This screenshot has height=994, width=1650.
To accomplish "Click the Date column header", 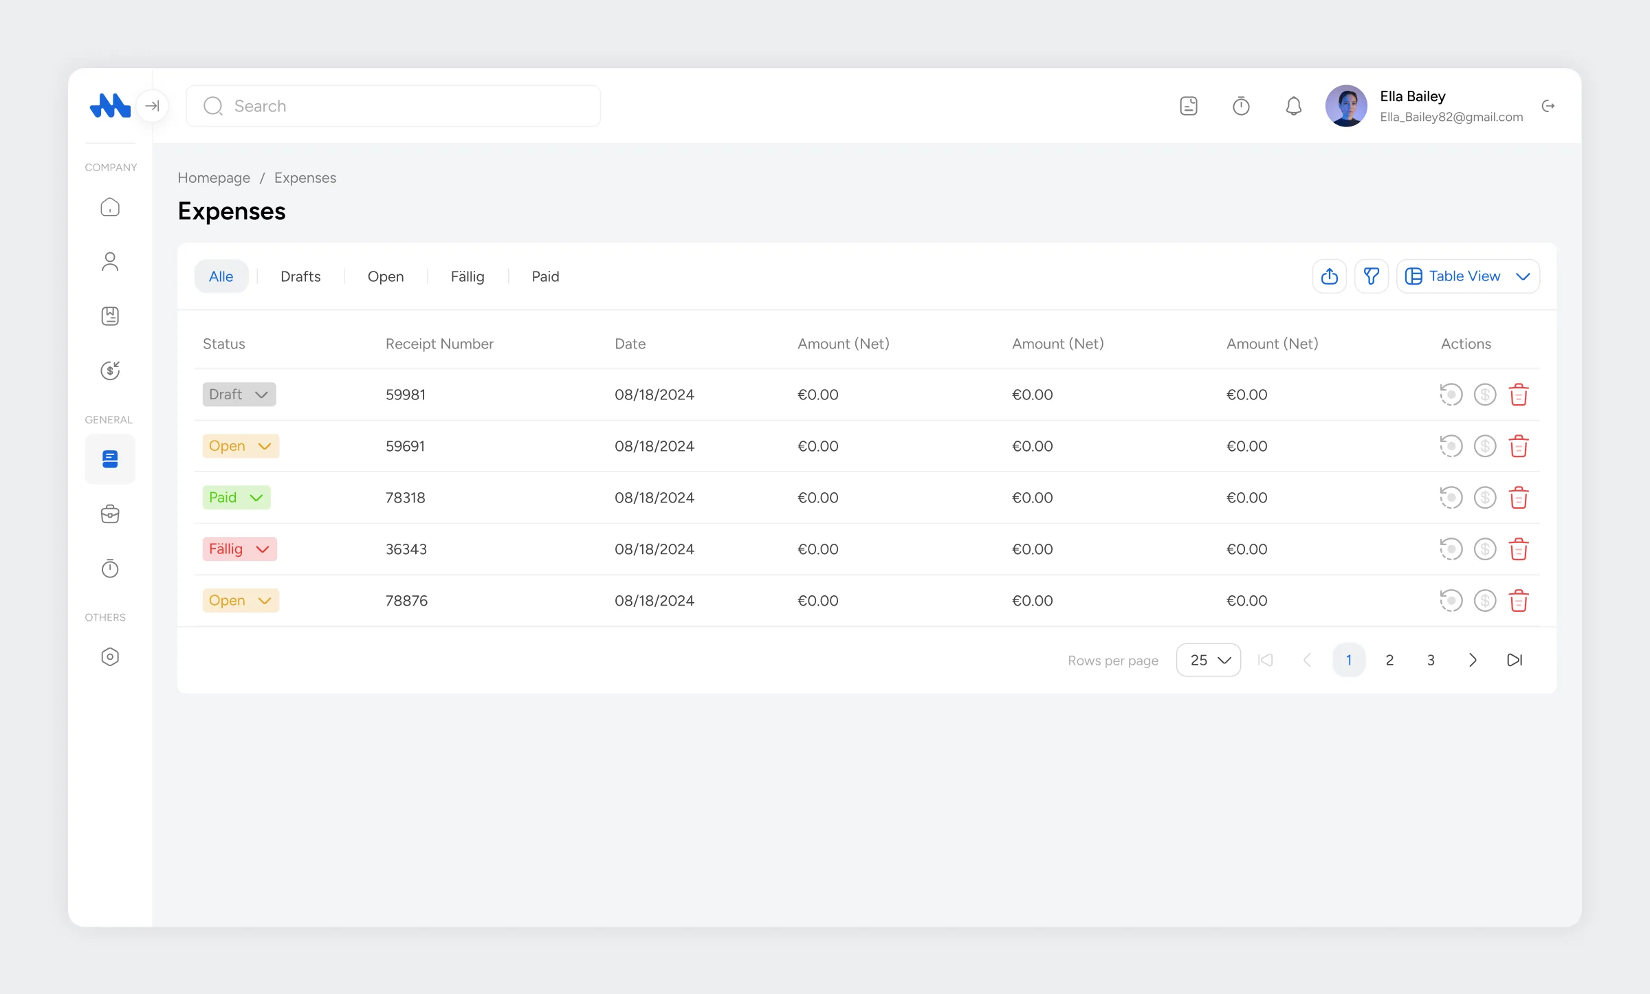I will click(x=630, y=344).
